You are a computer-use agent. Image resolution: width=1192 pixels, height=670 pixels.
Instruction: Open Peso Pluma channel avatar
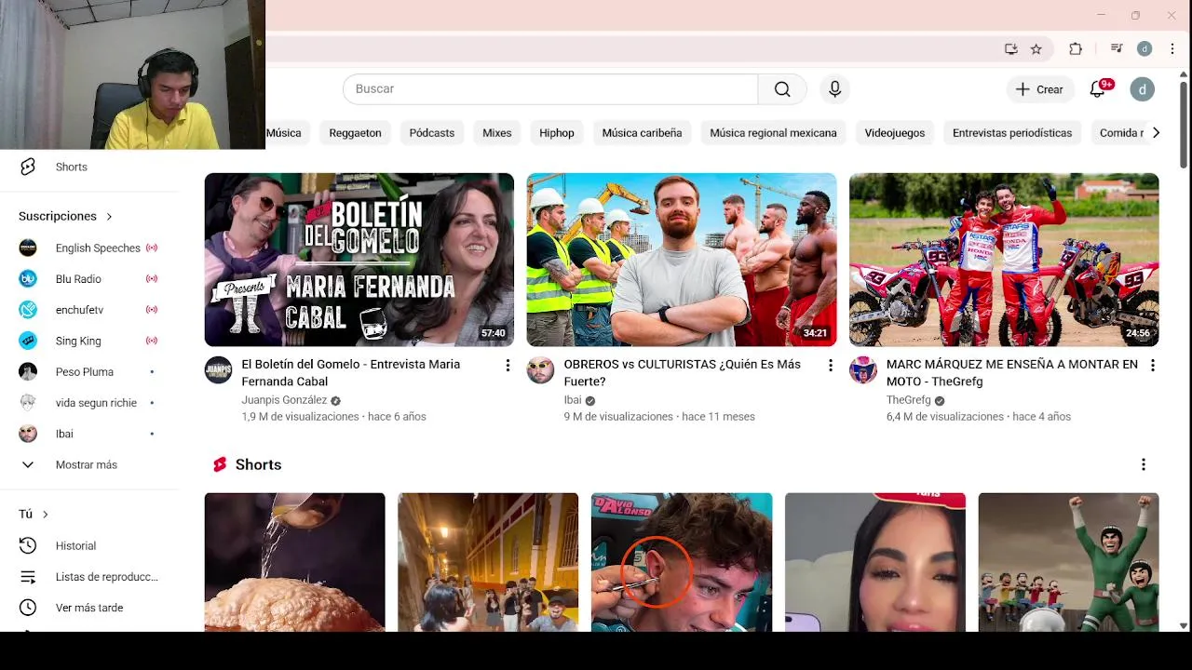[x=28, y=371]
